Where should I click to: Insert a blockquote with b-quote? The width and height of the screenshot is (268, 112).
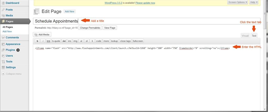(x=56, y=41)
